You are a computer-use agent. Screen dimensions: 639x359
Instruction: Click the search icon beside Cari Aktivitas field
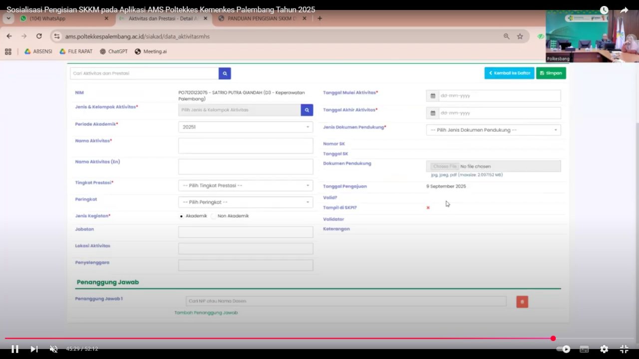click(225, 73)
